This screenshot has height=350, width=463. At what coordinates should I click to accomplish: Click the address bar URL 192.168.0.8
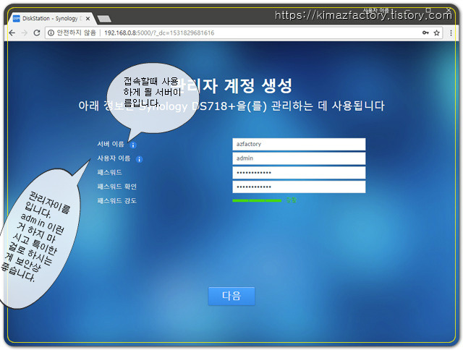point(159,33)
